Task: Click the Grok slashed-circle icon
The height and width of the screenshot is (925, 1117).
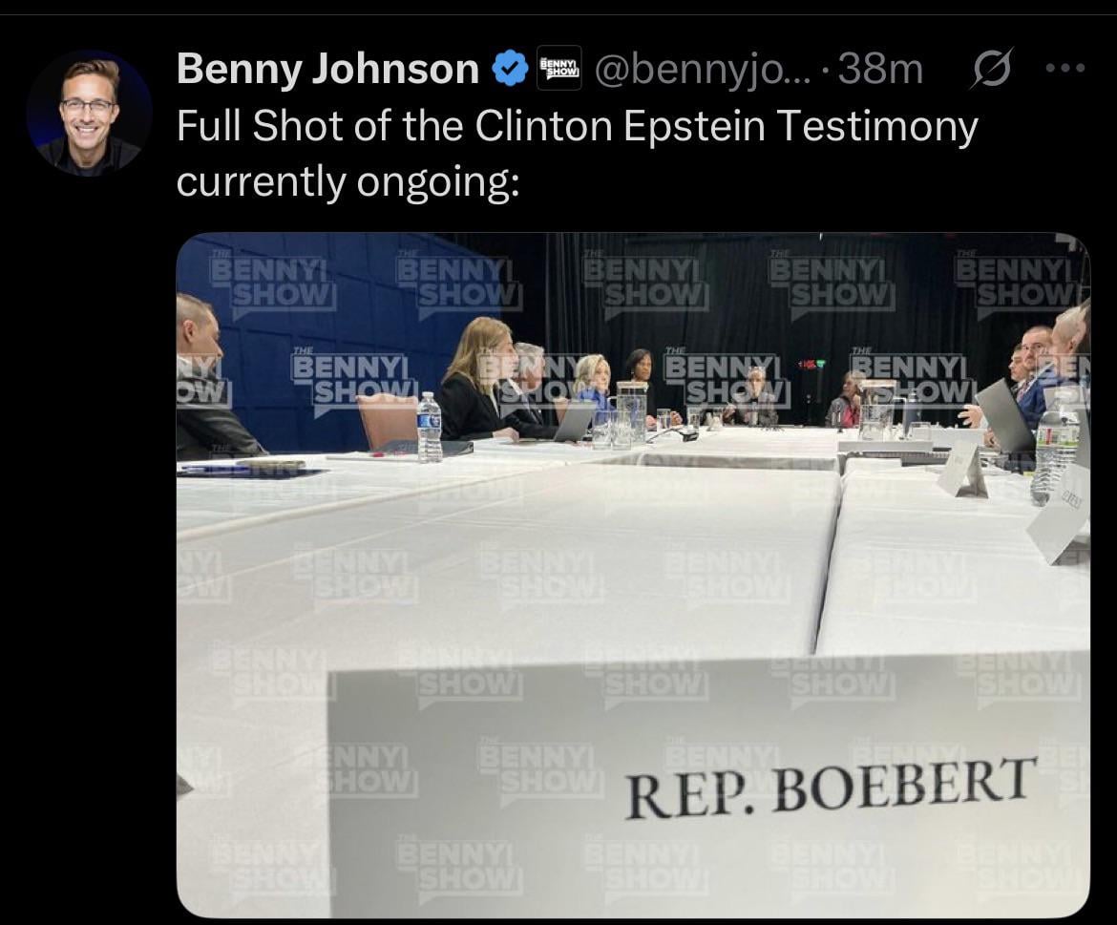Action: pos(990,69)
